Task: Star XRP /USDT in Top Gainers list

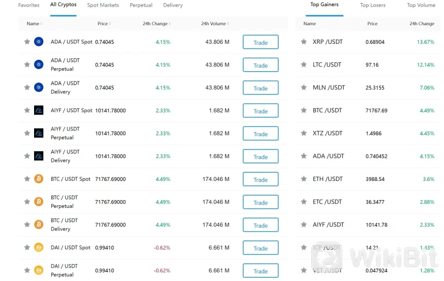Action: point(304,42)
